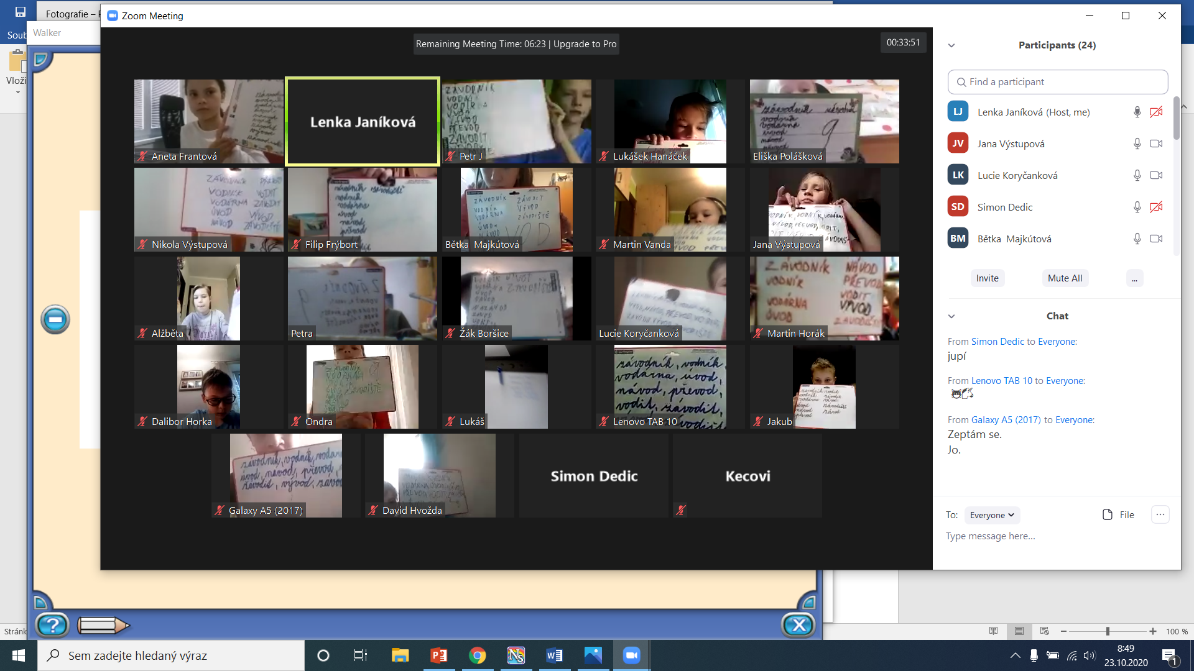The height and width of the screenshot is (671, 1194).
Task: Click the meeting timer 00:33:51
Action: coord(903,43)
